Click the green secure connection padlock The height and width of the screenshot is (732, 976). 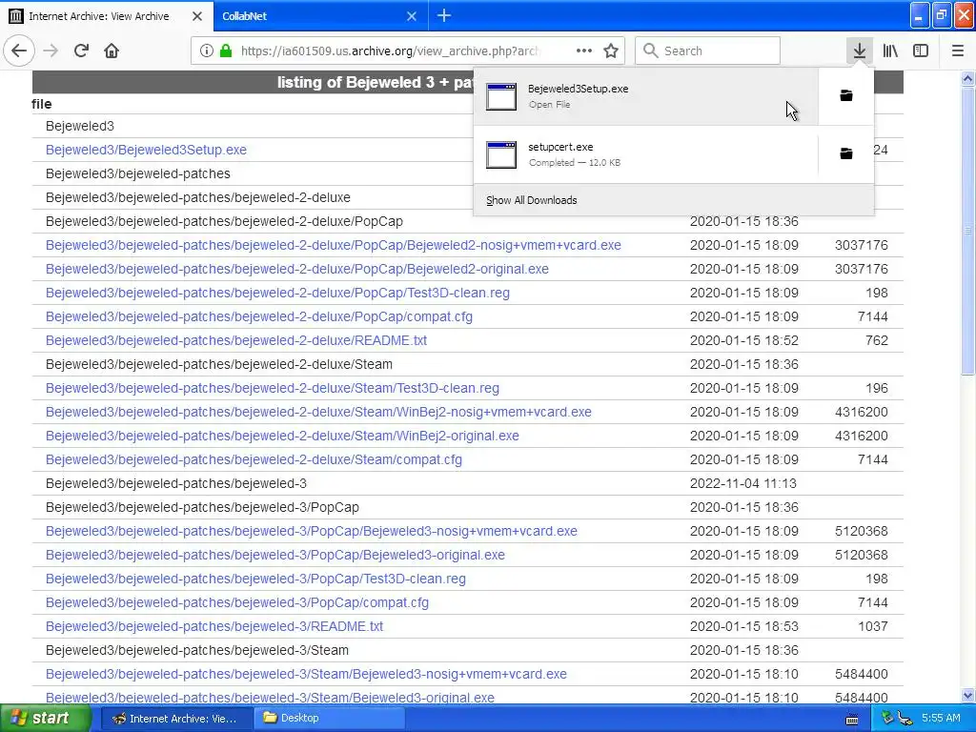225,51
